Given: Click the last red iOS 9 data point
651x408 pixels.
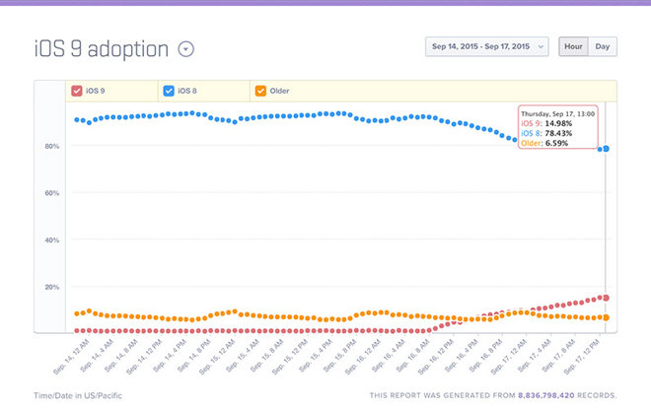Looking at the screenshot, I should click(x=606, y=298).
